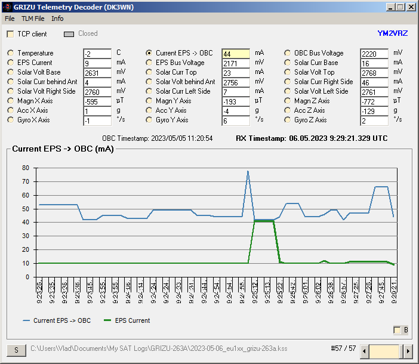Screen dimensions: 419x364
Task: Click the Current EPS -> OBC legend entry
Action: [57, 320]
